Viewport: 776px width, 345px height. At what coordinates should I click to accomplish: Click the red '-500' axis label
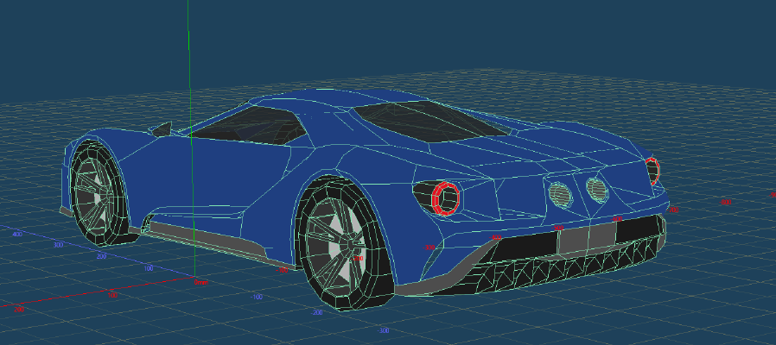tap(558, 228)
